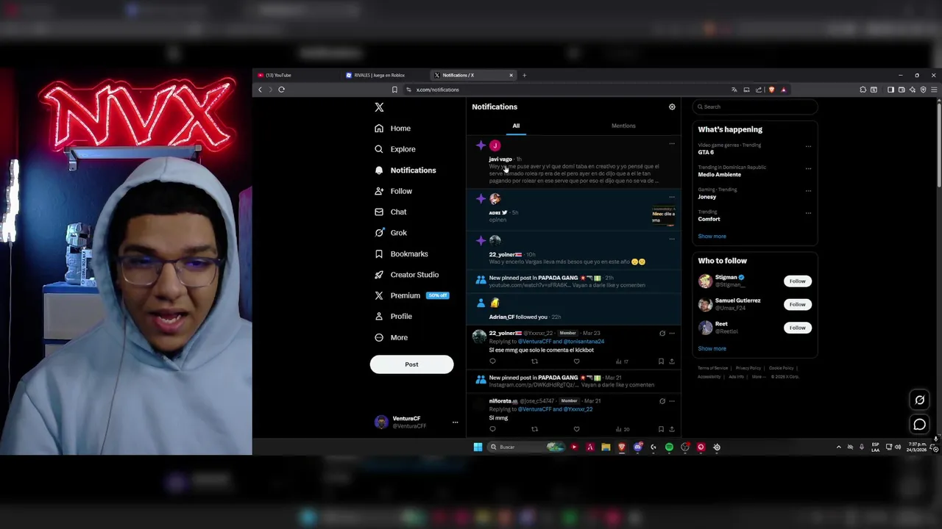Open javi vago notification options menu
The width and height of the screenshot is (942, 529).
(x=671, y=144)
